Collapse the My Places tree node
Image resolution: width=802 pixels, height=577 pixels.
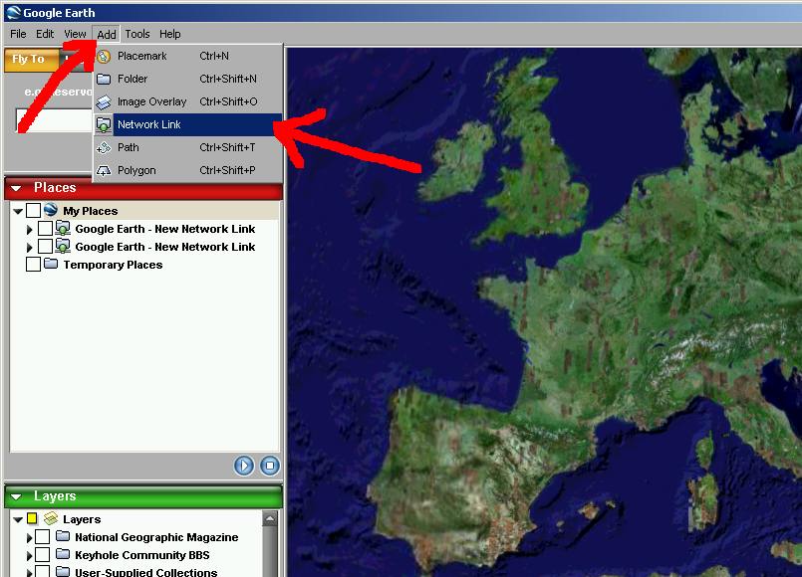[18, 211]
